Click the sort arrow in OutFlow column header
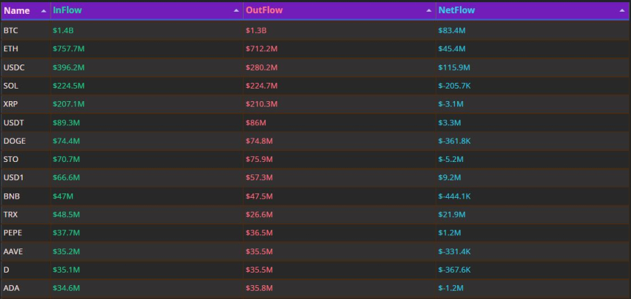 (428, 11)
